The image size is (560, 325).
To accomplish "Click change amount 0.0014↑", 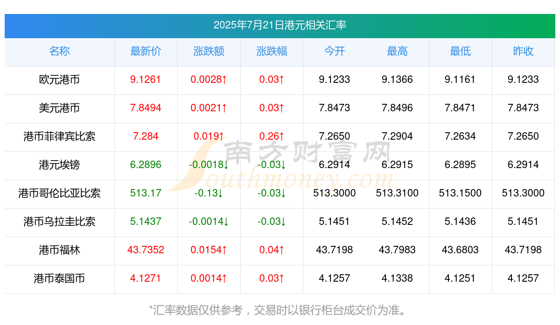I will coord(209,278).
